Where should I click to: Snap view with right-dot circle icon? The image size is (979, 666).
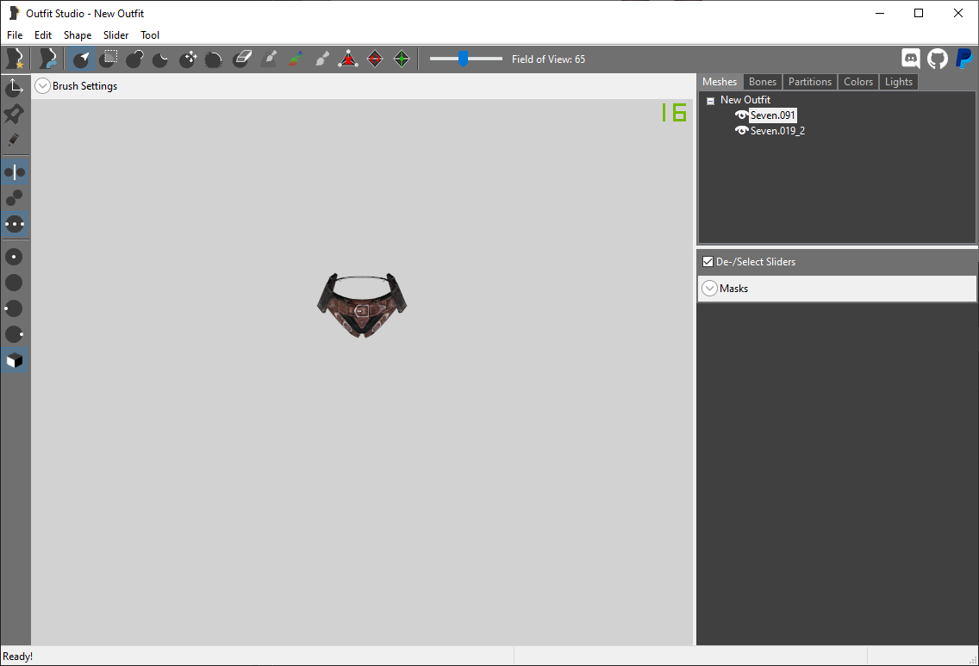pos(15,334)
